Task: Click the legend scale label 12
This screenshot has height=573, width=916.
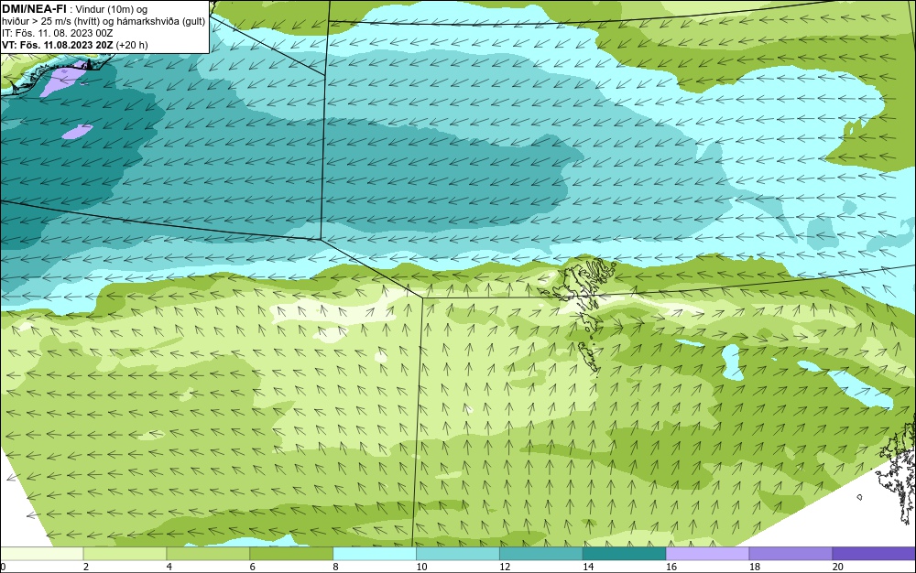Action: (505, 567)
